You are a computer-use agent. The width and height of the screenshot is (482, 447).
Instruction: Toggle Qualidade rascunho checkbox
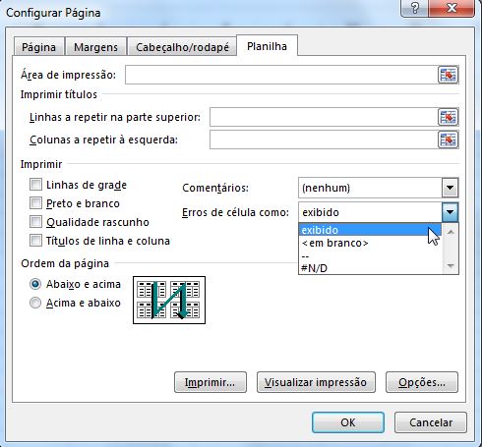pyautogui.click(x=35, y=222)
